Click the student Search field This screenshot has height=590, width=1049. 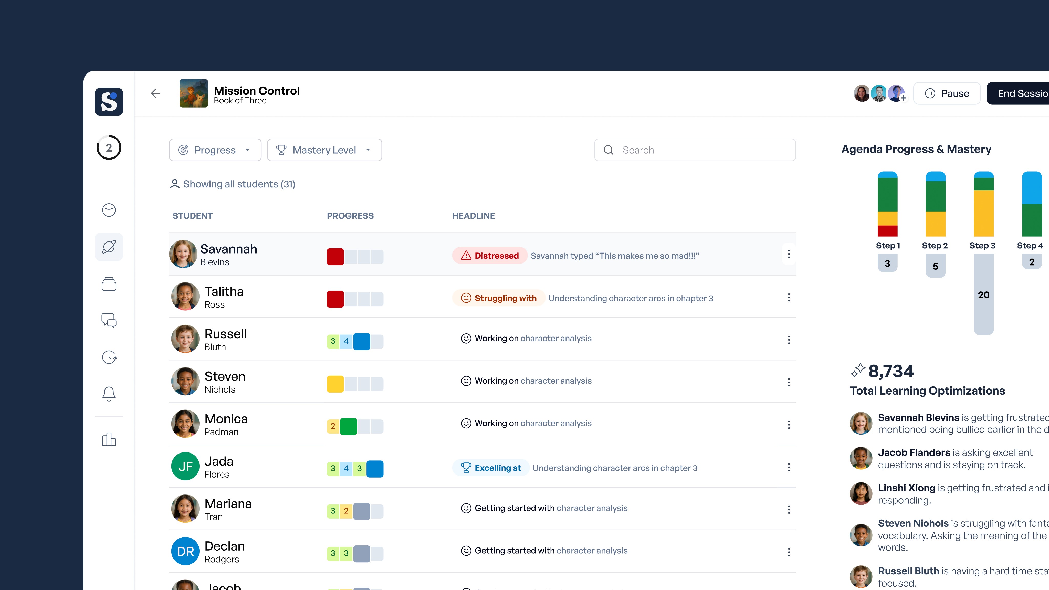point(695,150)
